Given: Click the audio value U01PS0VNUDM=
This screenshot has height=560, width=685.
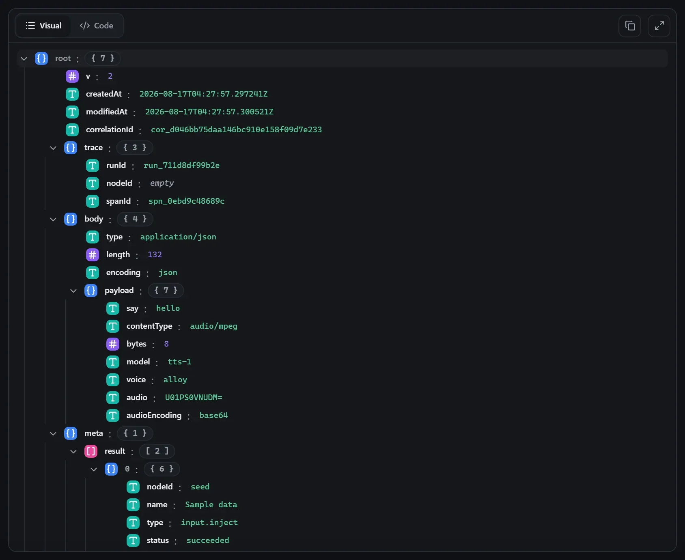Looking at the screenshot, I should pos(194,398).
